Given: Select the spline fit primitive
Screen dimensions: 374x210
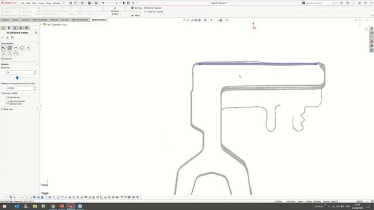Looking at the screenshot, I should click(x=10, y=54).
